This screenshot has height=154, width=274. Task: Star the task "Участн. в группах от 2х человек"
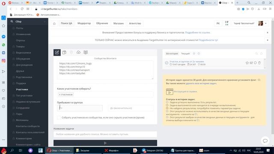(247, 63)
